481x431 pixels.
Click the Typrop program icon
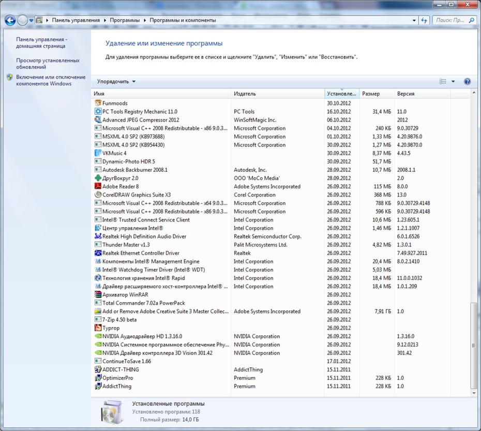click(98, 328)
